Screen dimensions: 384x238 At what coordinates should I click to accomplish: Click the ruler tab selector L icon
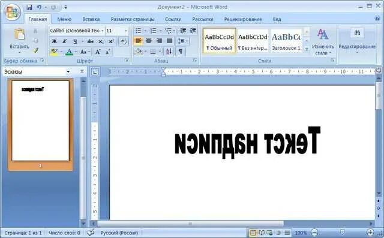pyautogui.click(x=95, y=72)
